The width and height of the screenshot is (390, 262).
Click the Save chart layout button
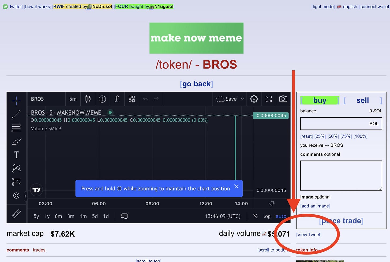[x=226, y=99]
